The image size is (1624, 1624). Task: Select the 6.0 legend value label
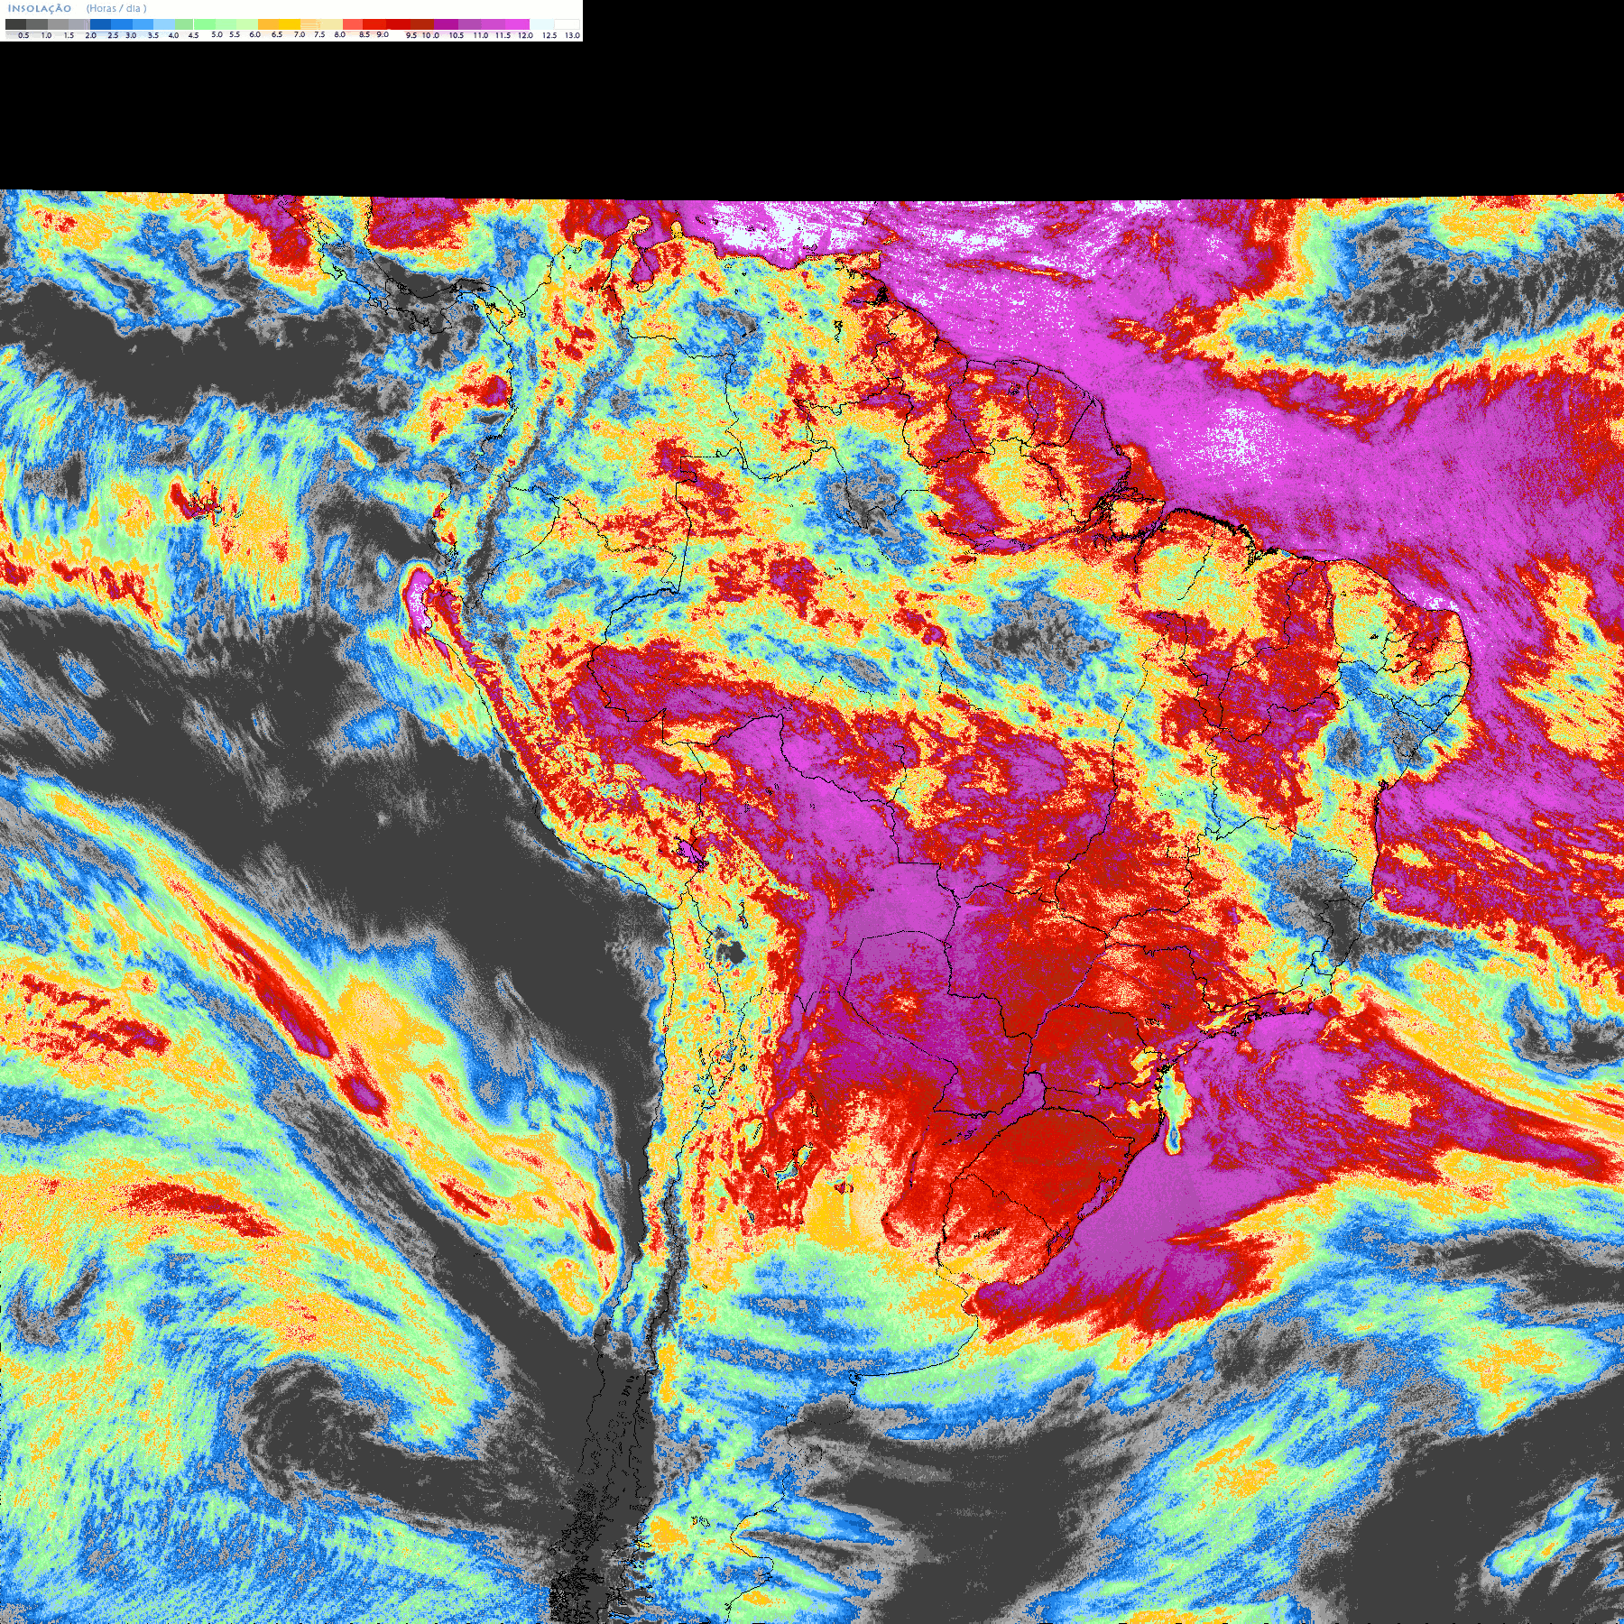(x=254, y=34)
